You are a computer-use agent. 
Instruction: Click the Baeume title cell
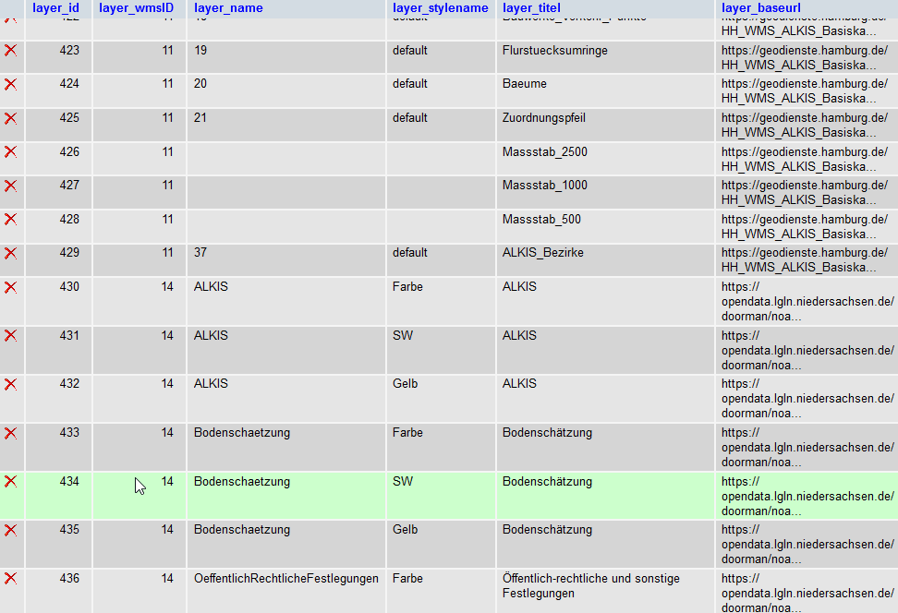tap(524, 84)
